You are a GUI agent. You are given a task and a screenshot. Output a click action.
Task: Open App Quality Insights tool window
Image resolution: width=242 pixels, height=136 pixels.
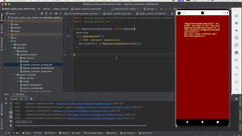point(93,133)
